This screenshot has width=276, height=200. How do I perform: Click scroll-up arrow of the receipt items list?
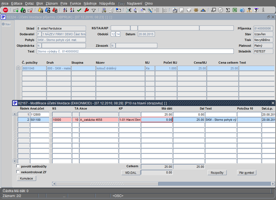tap(18, 68)
